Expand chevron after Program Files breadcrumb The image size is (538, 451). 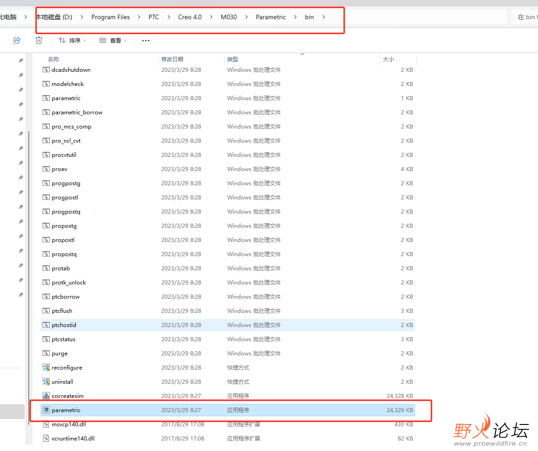pyautogui.click(x=139, y=17)
